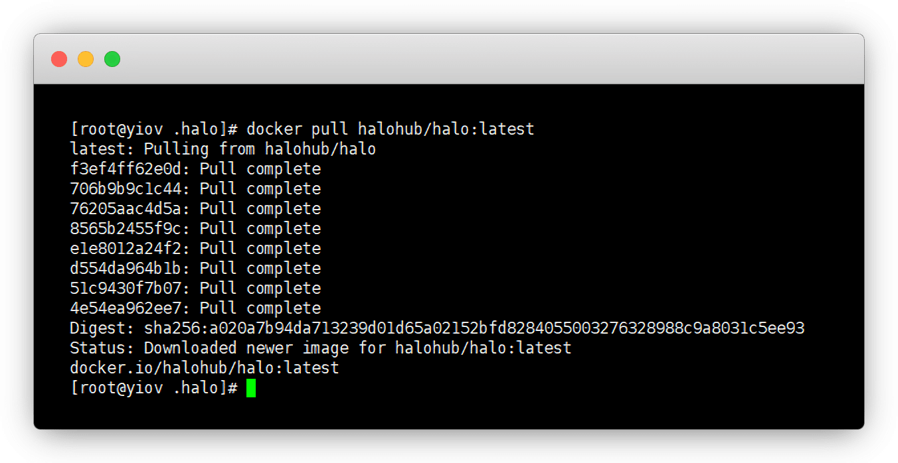Click the 4e54ea962ee7 pull complete line
The image size is (898, 463).
coord(195,308)
